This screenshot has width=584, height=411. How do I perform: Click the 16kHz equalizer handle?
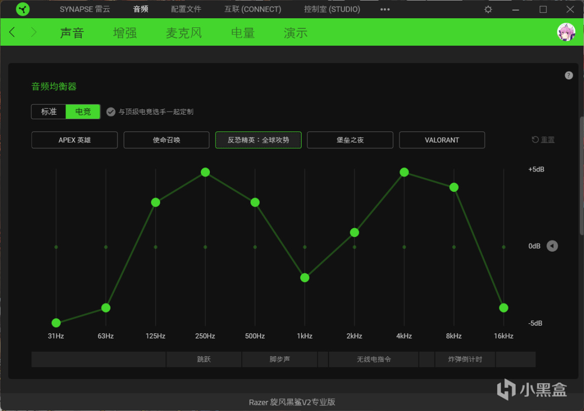[x=503, y=307]
